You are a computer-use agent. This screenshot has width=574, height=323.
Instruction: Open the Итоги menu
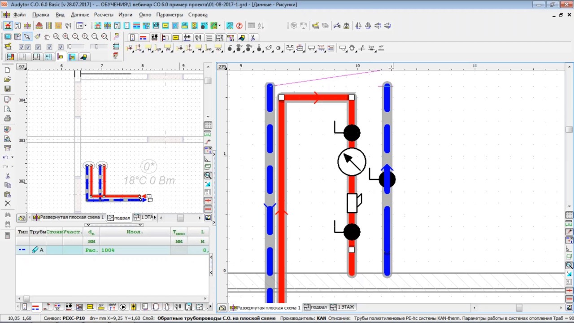coord(126,15)
